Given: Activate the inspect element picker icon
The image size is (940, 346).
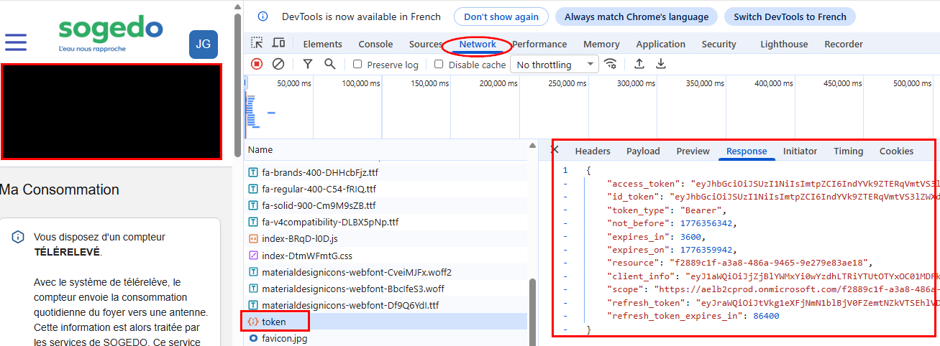Looking at the screenshot, I should point(257,43).
